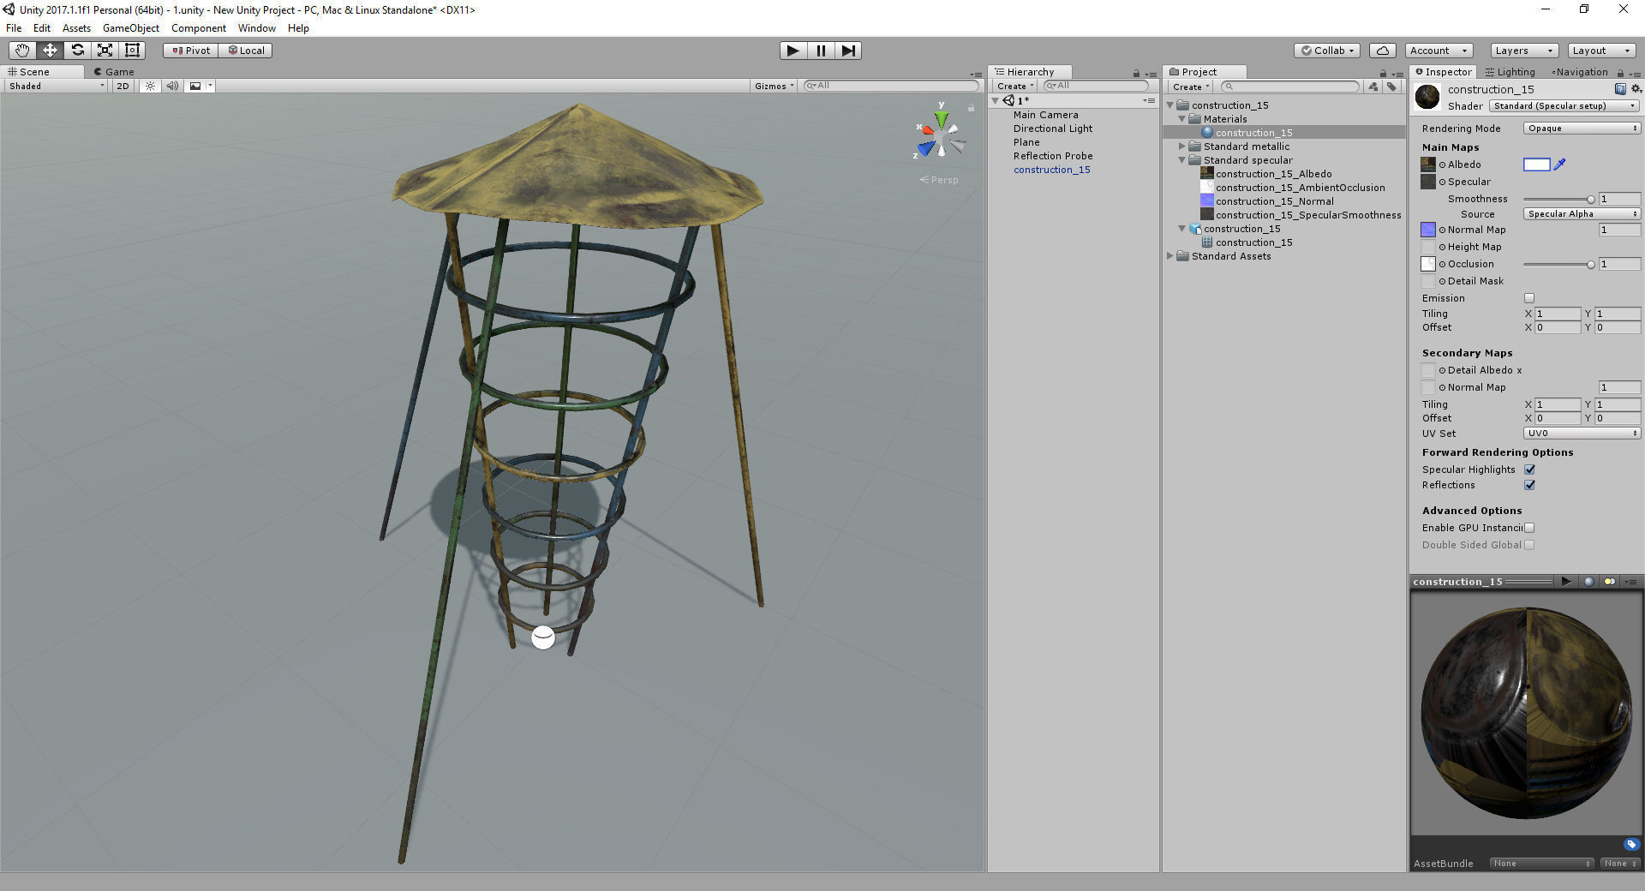Enable the Emission checkbox
The height and width of the screenshot is (891, 1645).
[x=1529, y=298]
